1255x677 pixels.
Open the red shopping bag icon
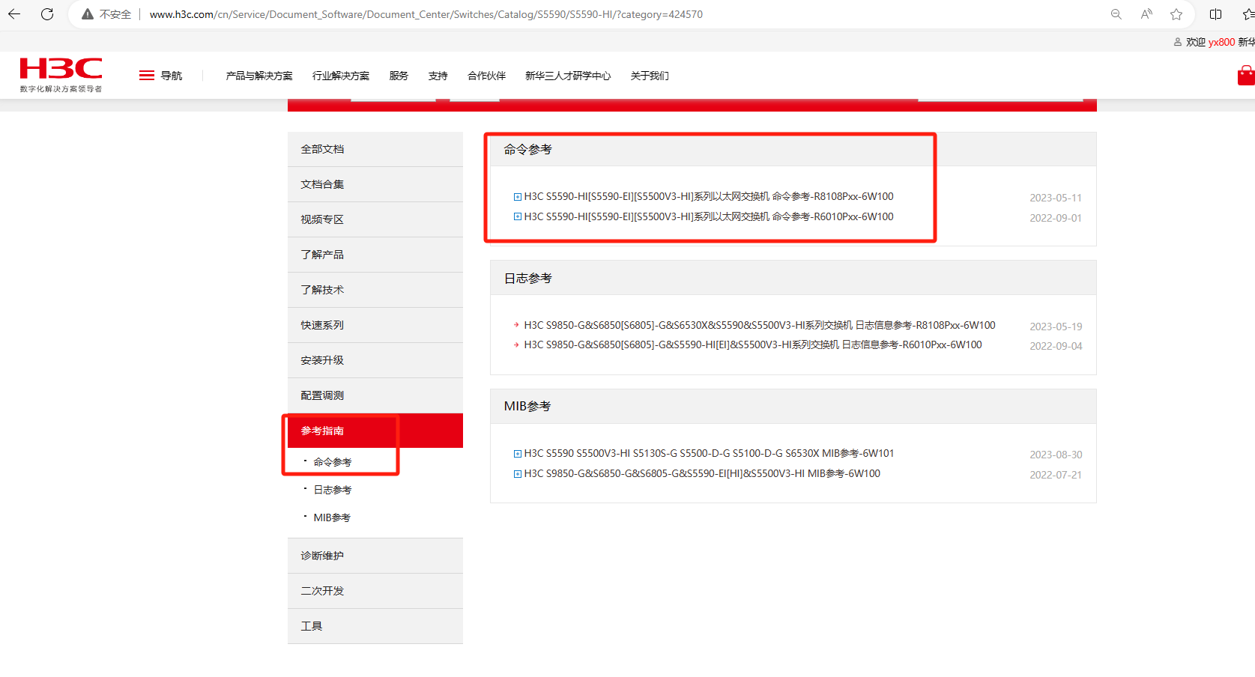click(x=1246, y=76)
